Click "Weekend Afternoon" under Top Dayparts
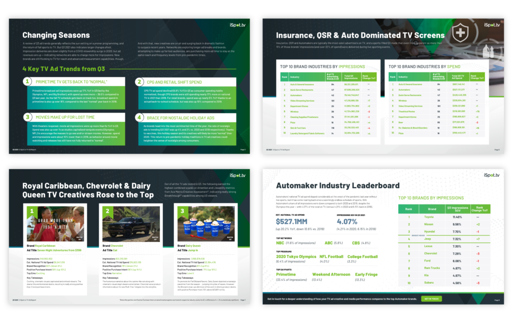Screen dimensions: 513x323 (x=331, y=274)
